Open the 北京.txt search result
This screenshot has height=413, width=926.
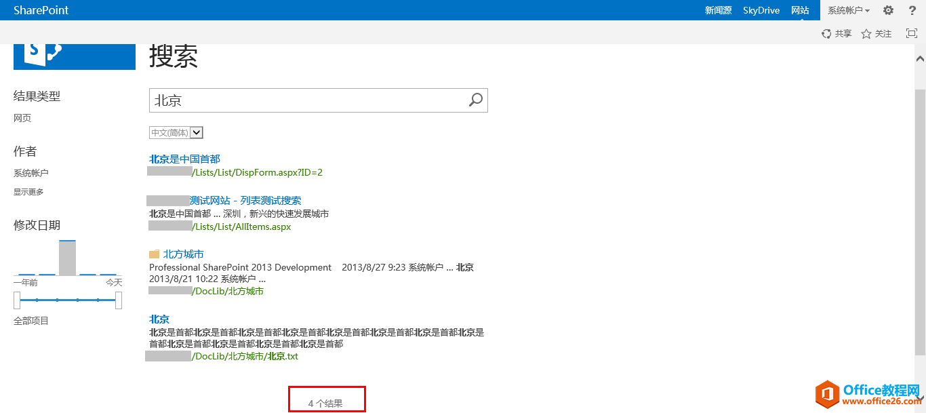[x=159, y=319]
